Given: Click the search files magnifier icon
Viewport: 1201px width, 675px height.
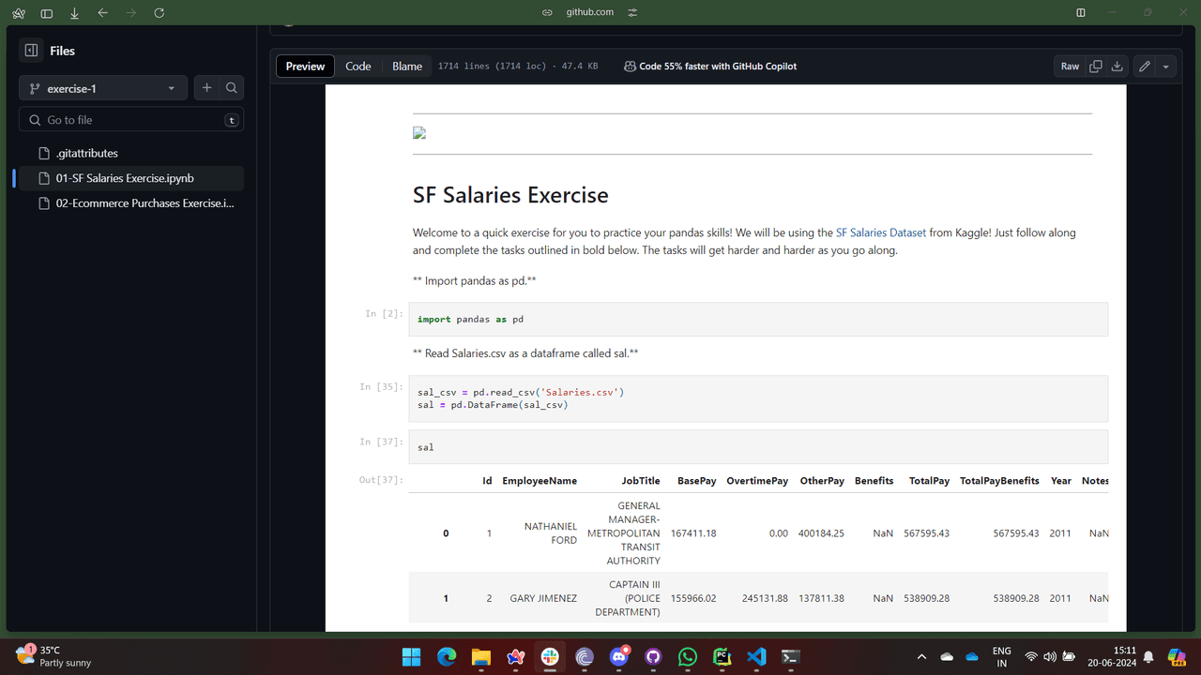Looking at the screenshot, I should (232, 88).
